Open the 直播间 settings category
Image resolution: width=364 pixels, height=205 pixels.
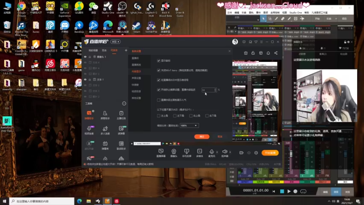click(135, 58)
